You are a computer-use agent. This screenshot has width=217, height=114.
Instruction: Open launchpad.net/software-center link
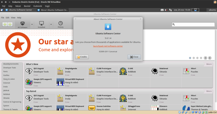[108, 46]
